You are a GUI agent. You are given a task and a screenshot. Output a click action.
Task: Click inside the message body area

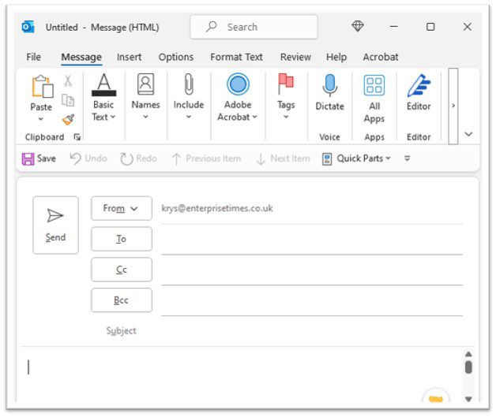240,374
